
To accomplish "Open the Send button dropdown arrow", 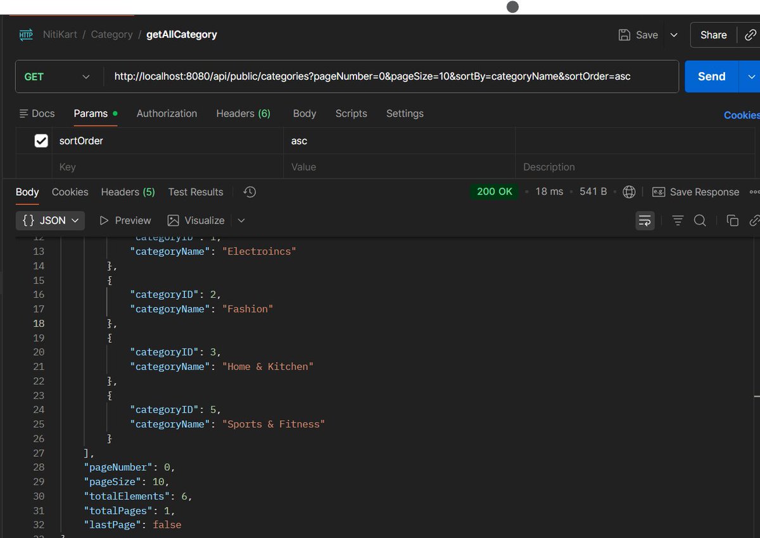I will coord(752,77).
